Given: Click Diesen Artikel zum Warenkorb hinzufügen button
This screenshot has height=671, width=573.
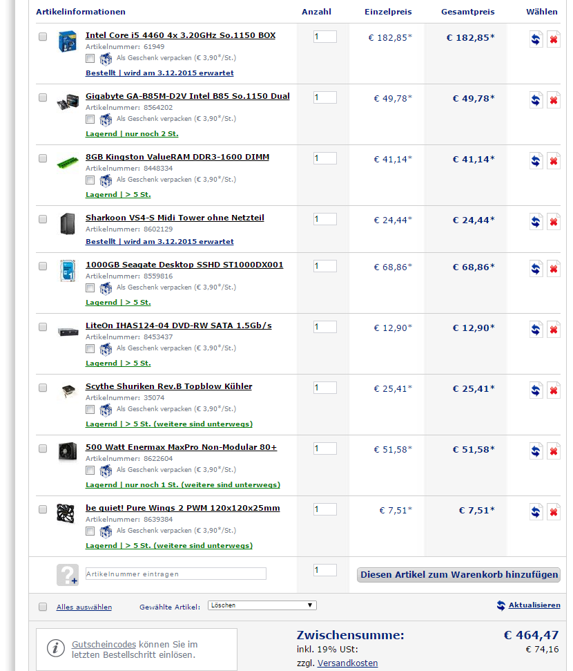Looking at the screenshot, I should [x=458, y=575].
